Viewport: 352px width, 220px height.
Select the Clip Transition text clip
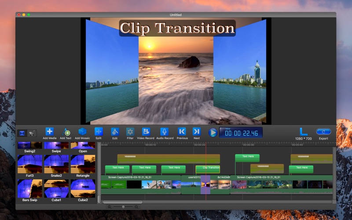(208, 169)
